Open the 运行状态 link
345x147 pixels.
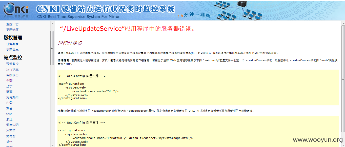click(x=12, y=70)
